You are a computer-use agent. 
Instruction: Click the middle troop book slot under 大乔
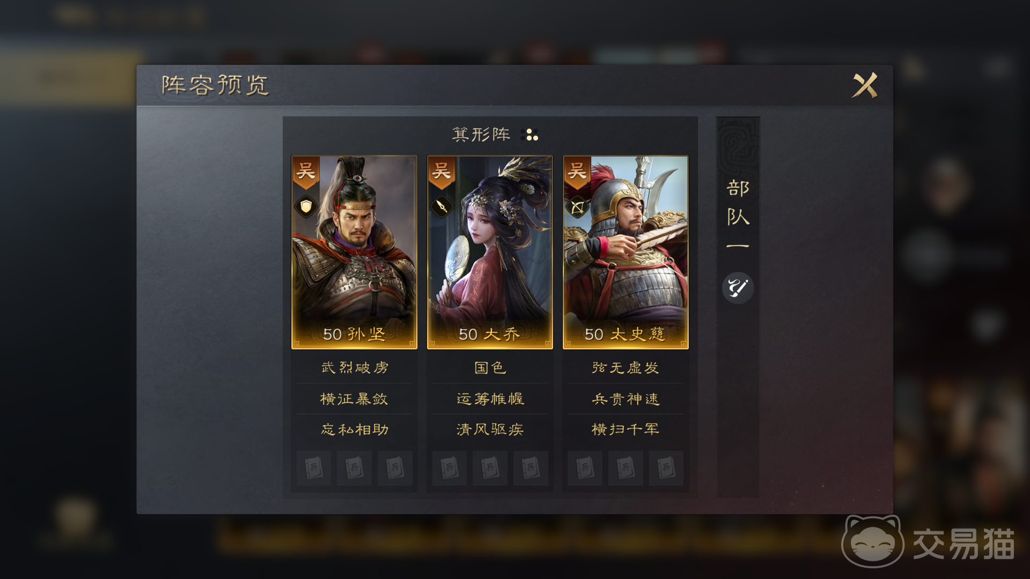coord(490,468)
